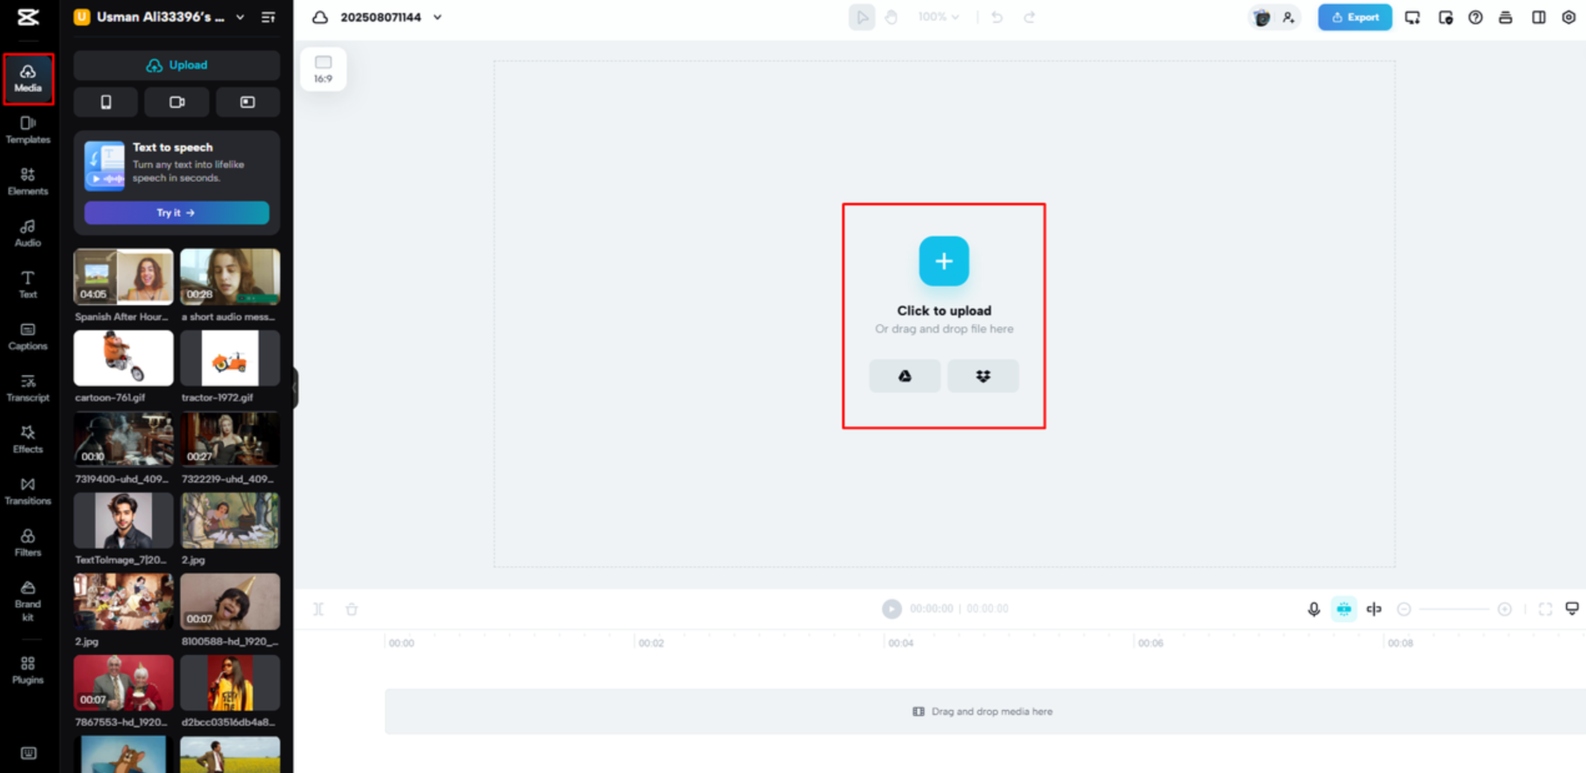The height and width of the screenshot is (773, 1586).
Task: Open the Captions tab in the sidebar
Action: point(28,335)
